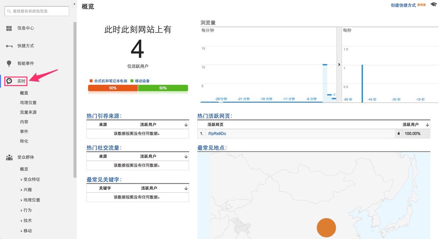Open 事件 real-time report
440x239 pixels.
(x=24, y=132)
